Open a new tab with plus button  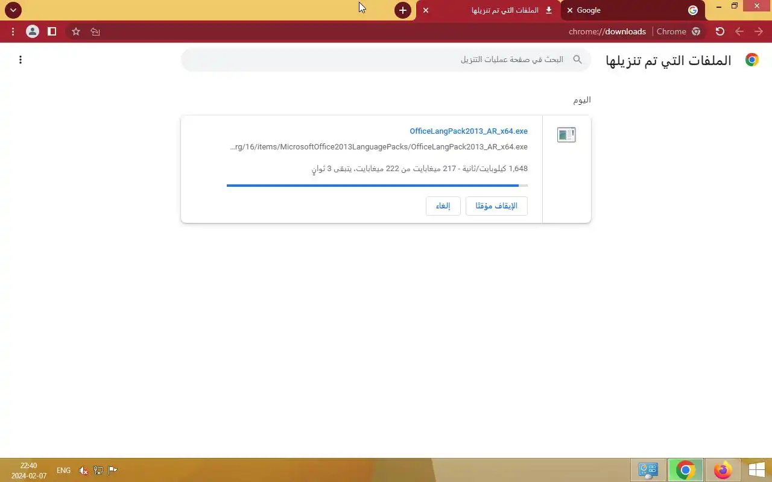point(403,10)
